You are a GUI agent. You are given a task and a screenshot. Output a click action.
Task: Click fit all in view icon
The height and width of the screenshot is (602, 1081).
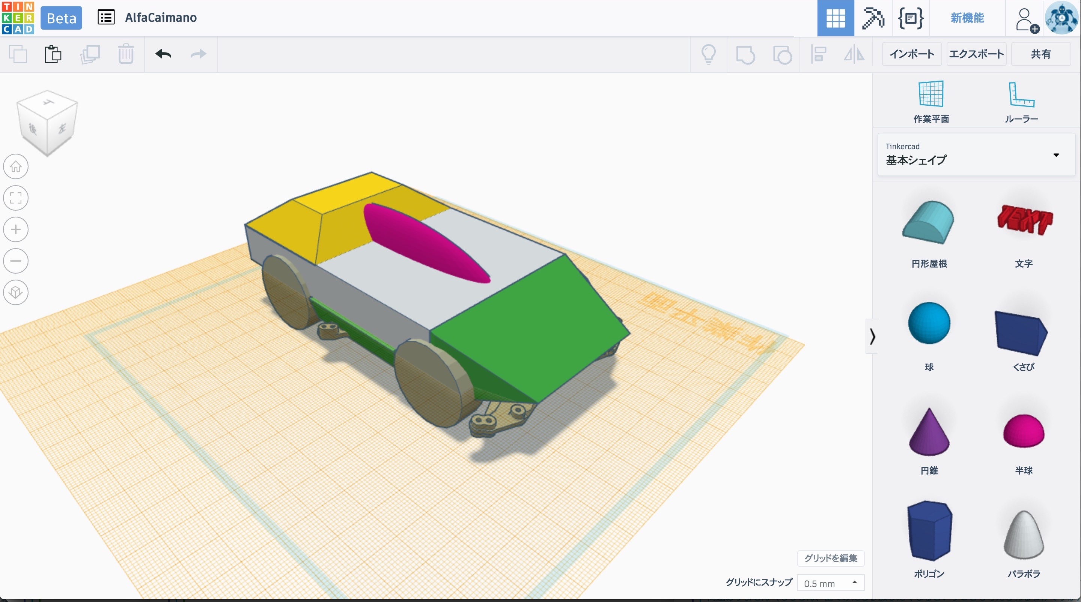tap(16, 198)
